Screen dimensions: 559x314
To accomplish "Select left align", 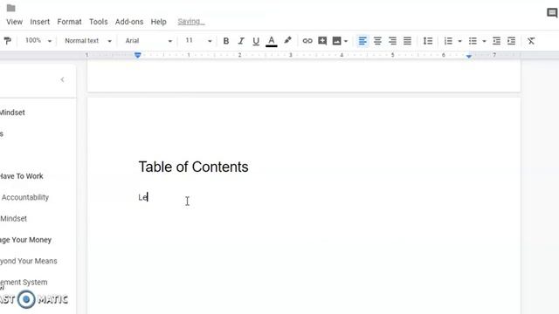I will point(362,41).
